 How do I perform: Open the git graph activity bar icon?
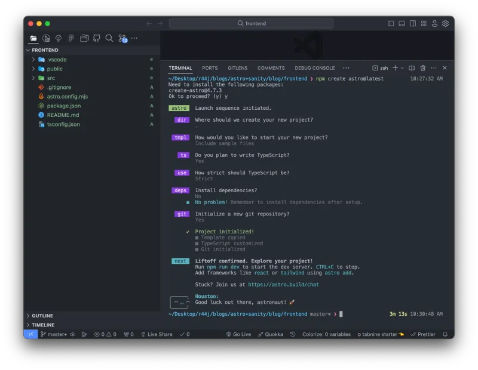[47, 38]
